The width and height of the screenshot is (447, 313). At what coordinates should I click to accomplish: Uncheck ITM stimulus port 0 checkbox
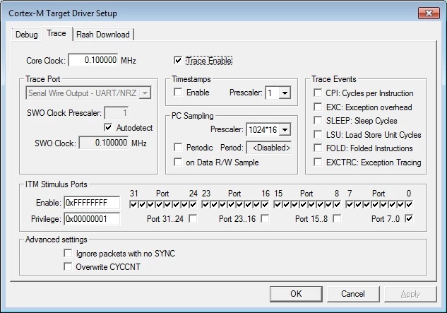(409, 204)
